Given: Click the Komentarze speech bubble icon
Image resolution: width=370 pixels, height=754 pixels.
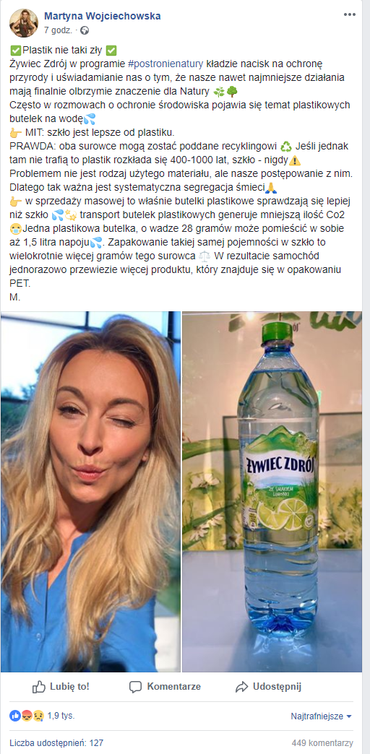Looking at the screenshot, I should point(136,687).
